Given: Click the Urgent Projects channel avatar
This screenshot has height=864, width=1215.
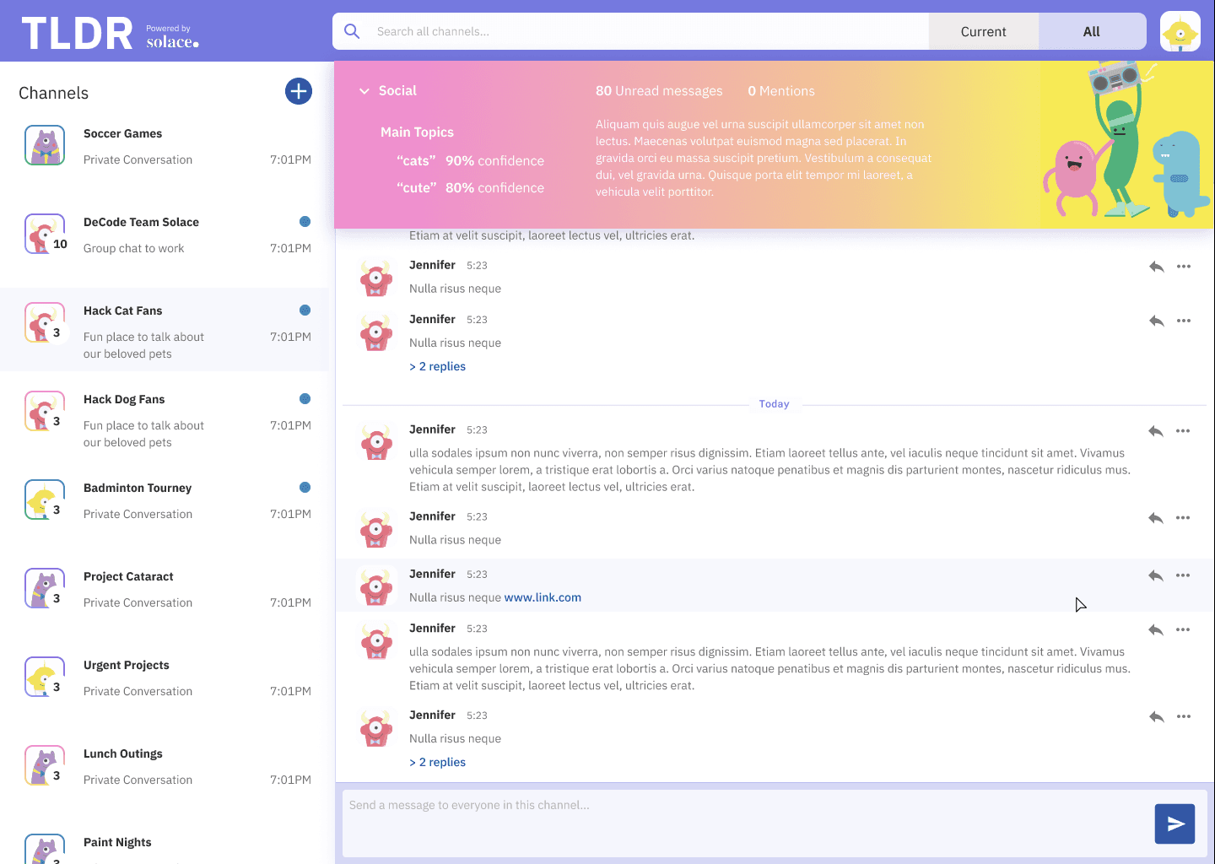Looking at the screenshot, I should (x=45, y=677).
